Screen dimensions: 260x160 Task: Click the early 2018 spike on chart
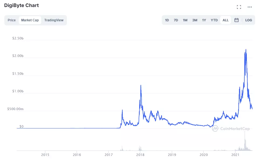tap(141, 85)
